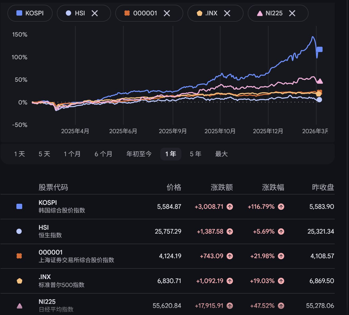The image size is (349, 315).
Task: Click the yellow pentagon .INX icon in the table
Action: coord(19,281)
